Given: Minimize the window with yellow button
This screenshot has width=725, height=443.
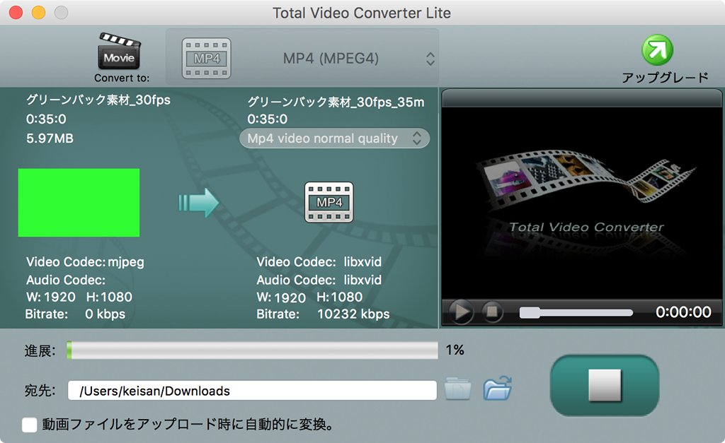Looking at the screenshot, I should coord(39,13).
